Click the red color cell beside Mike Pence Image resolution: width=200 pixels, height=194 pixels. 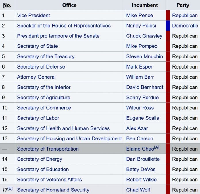click(168, 16)
